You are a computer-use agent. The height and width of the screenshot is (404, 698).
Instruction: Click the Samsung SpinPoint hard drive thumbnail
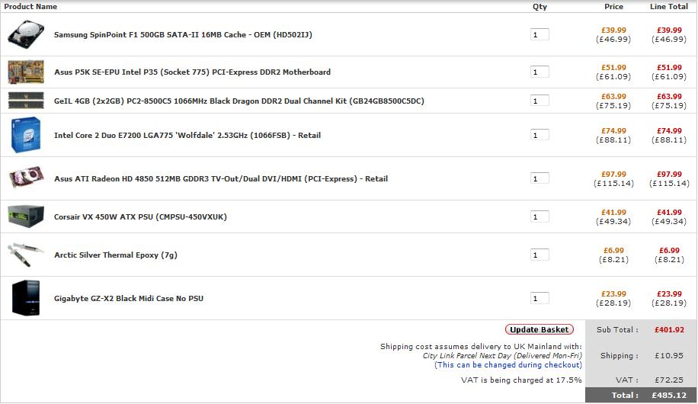[26, 34]
